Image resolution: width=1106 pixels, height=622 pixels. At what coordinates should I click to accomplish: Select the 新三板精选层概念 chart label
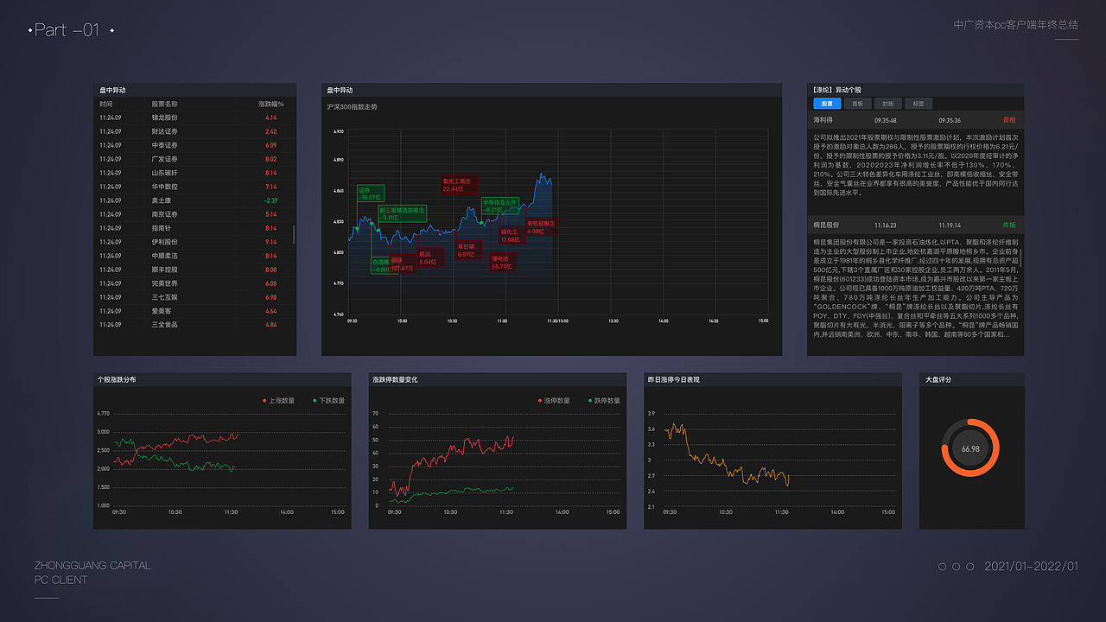coord(403,213)
